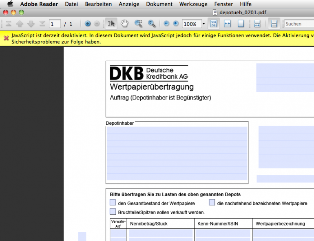Click the zoom in plus button
314x241 pixels.
[176, 24]
